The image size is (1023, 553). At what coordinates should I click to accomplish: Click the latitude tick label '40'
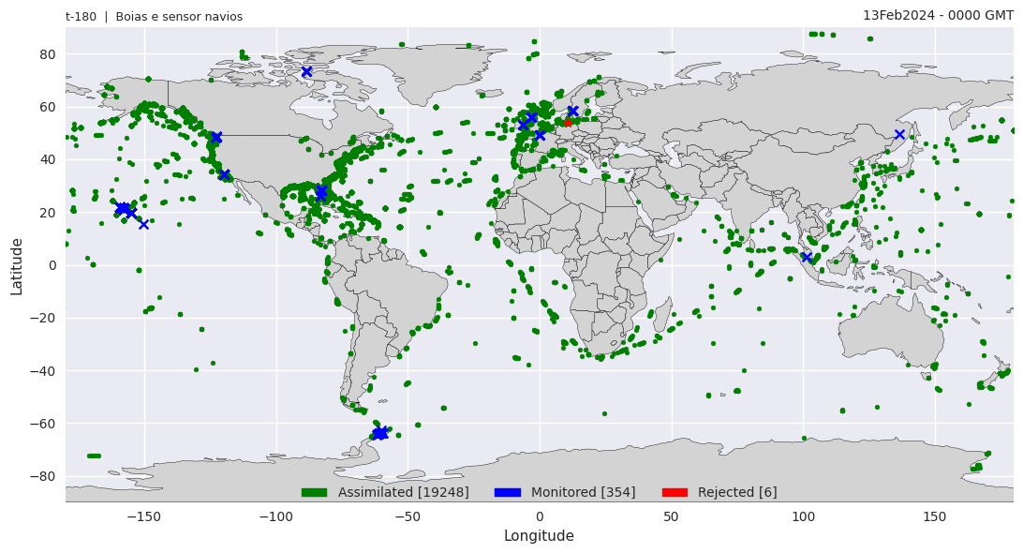point(49,160)
